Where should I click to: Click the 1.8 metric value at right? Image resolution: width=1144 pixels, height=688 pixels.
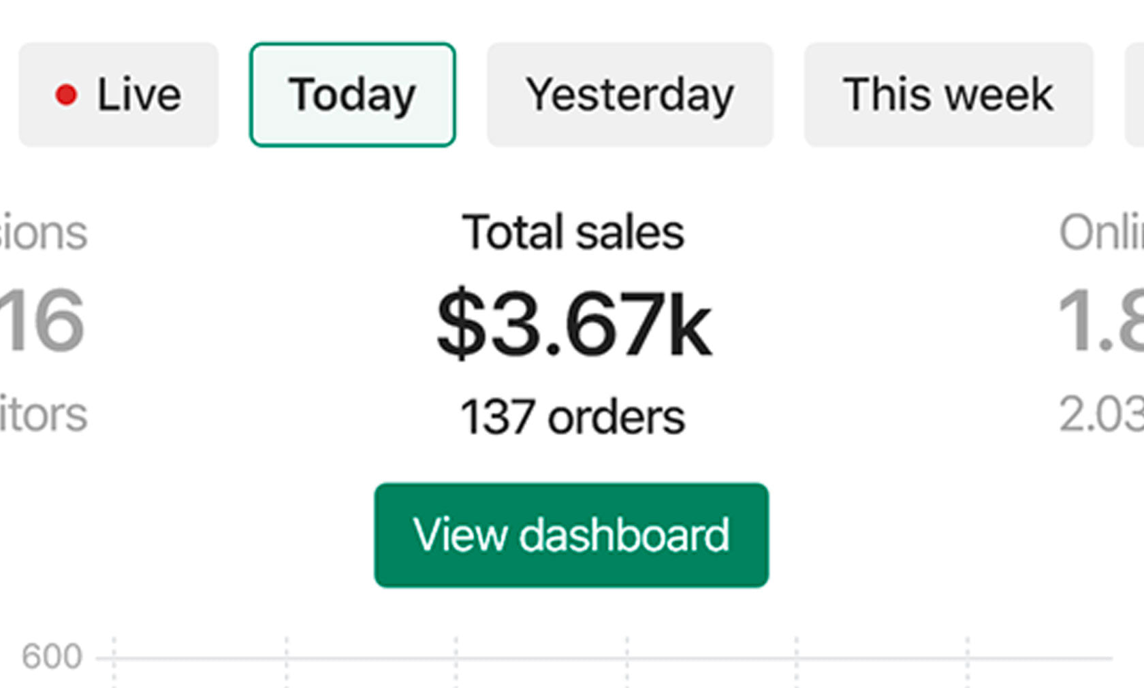click(x=1100, y=321)
